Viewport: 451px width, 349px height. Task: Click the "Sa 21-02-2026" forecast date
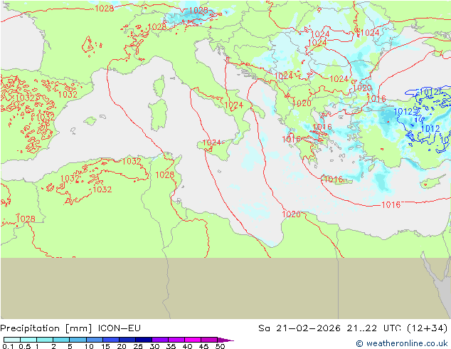(299, 328)
